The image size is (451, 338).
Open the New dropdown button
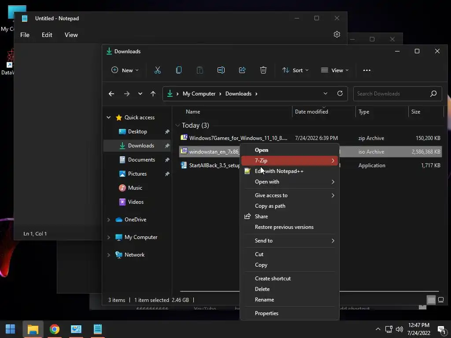125,70
